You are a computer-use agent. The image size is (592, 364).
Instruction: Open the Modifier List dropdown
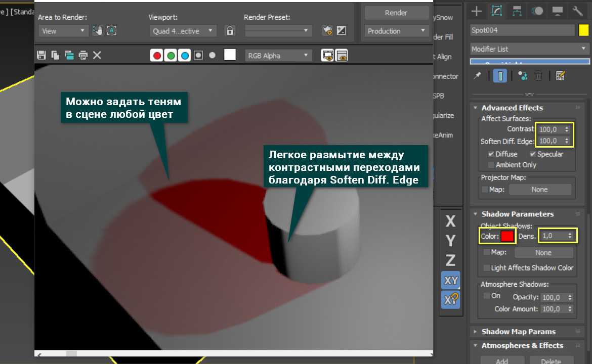pyautogui.click(x=529, y=49)
